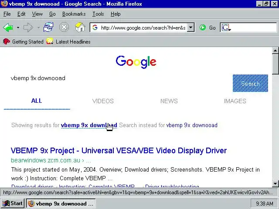This screenshot has height=209, width=279.
Task: Click the status bar URL text
Action: click(138, 192)
